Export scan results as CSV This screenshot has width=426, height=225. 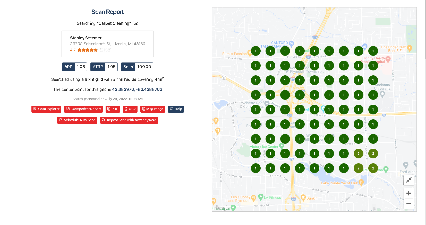pyautogui.click(x=130, y=109)
